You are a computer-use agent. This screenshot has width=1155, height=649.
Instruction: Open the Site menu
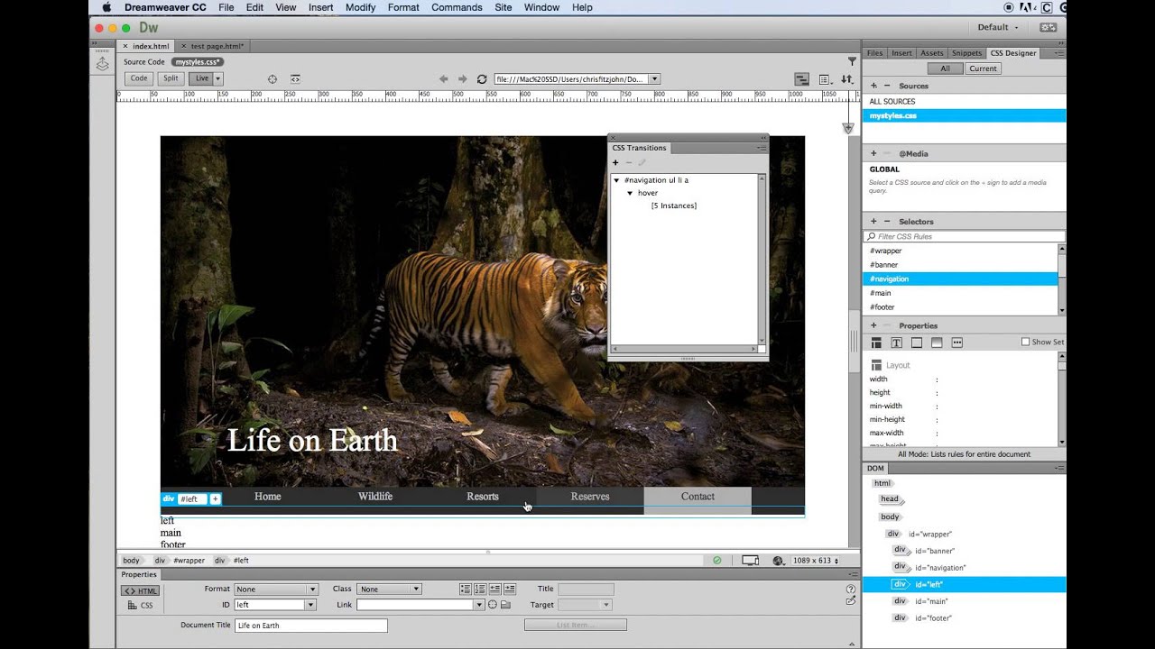click(x=504, y=7)
